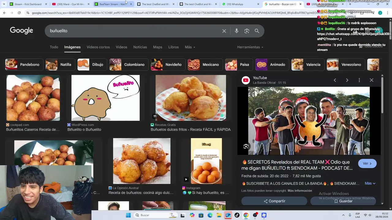
Task: Go back in browser history
Action: (4, 13)
